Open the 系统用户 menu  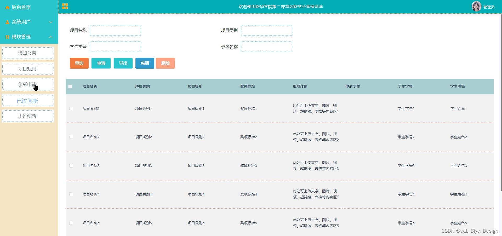(29, 22)
